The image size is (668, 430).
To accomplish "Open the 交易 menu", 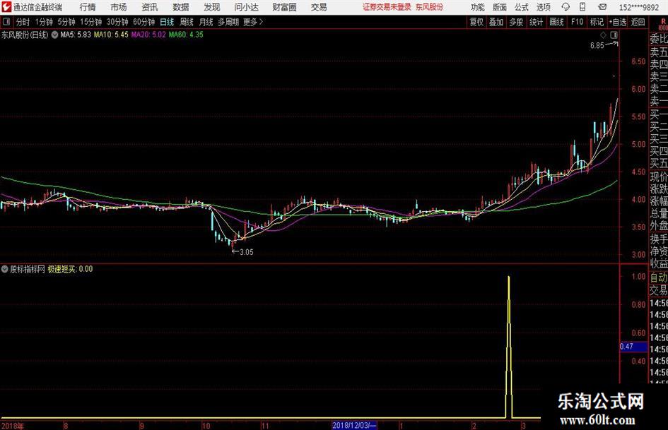I will pos(319,7).
